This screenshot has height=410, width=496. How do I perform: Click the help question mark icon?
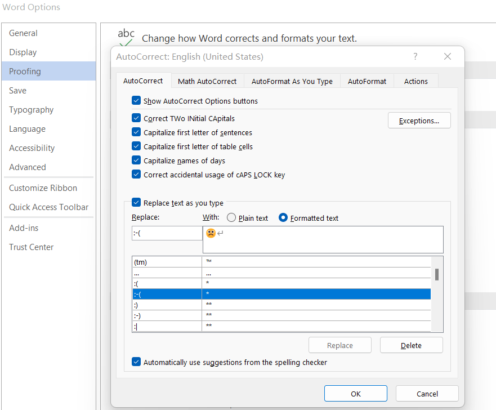click(415, 57)
